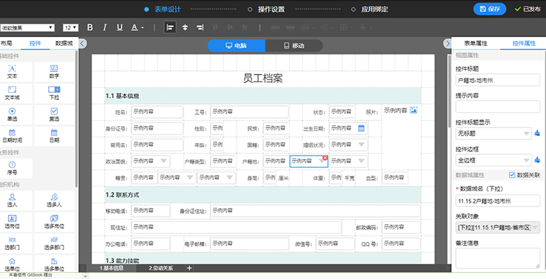
Task: Apply italic text formatting
Action: click(x=105, y=27)
